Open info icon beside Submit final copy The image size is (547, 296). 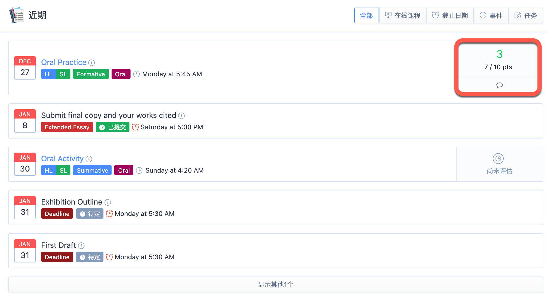(x=181, y=116)
